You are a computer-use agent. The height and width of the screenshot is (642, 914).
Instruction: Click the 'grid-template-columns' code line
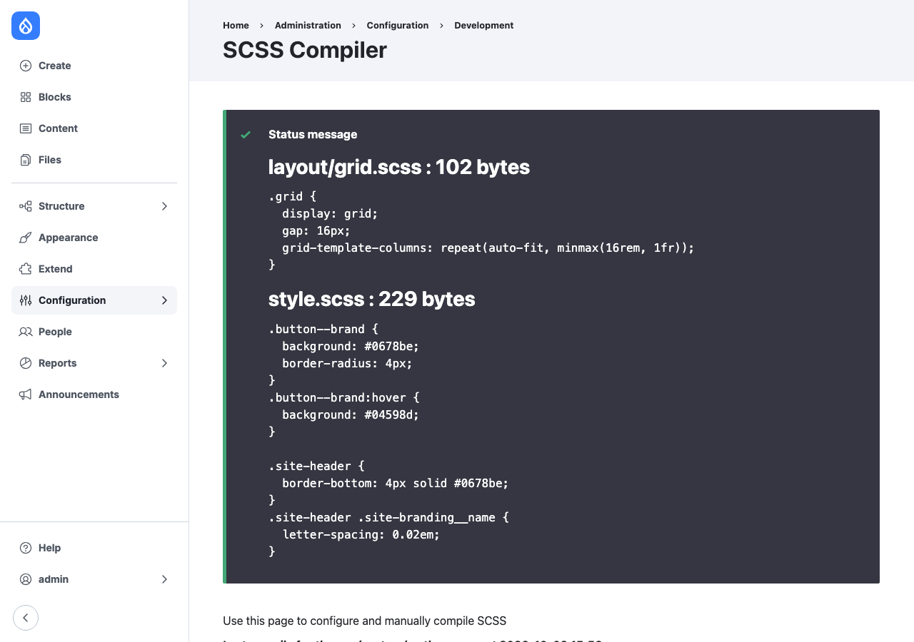[488, 248]
